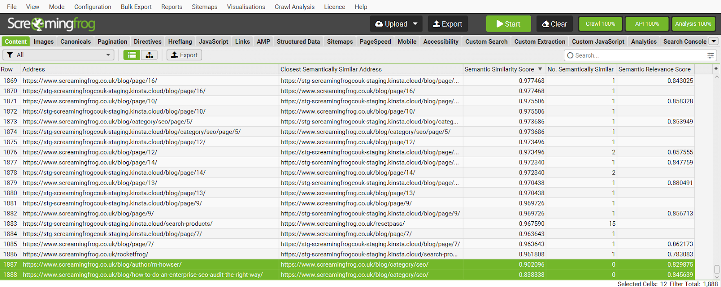The image size is (721, 287).
Task: Switch to the Links tab
Action: point(242,41)
